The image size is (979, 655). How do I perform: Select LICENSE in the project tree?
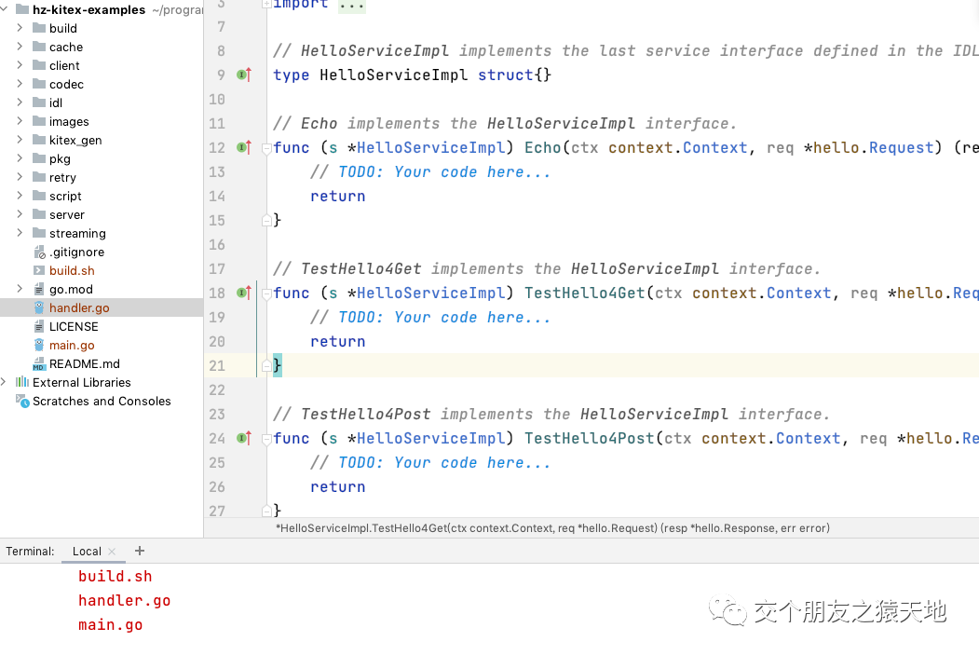(74, 326)
